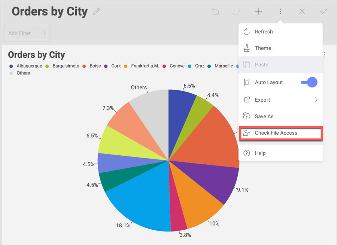This screenshot has height=245, width=337.
Task: Open the visualization's three-dot options menu
Action: pyautogui.click(x=325, y=55)
